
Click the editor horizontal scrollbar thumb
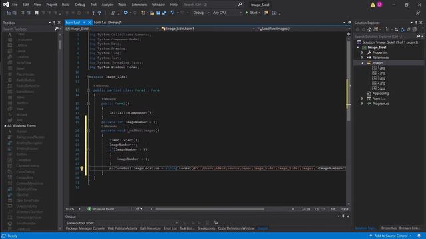click(x=210, y=209)
